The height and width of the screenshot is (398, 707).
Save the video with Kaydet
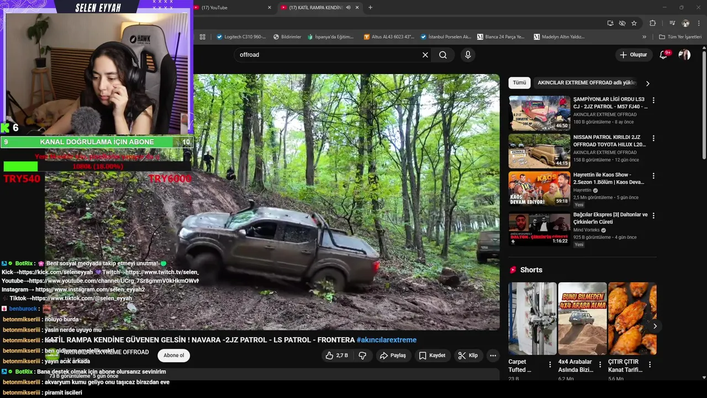[x=432, y=355]
